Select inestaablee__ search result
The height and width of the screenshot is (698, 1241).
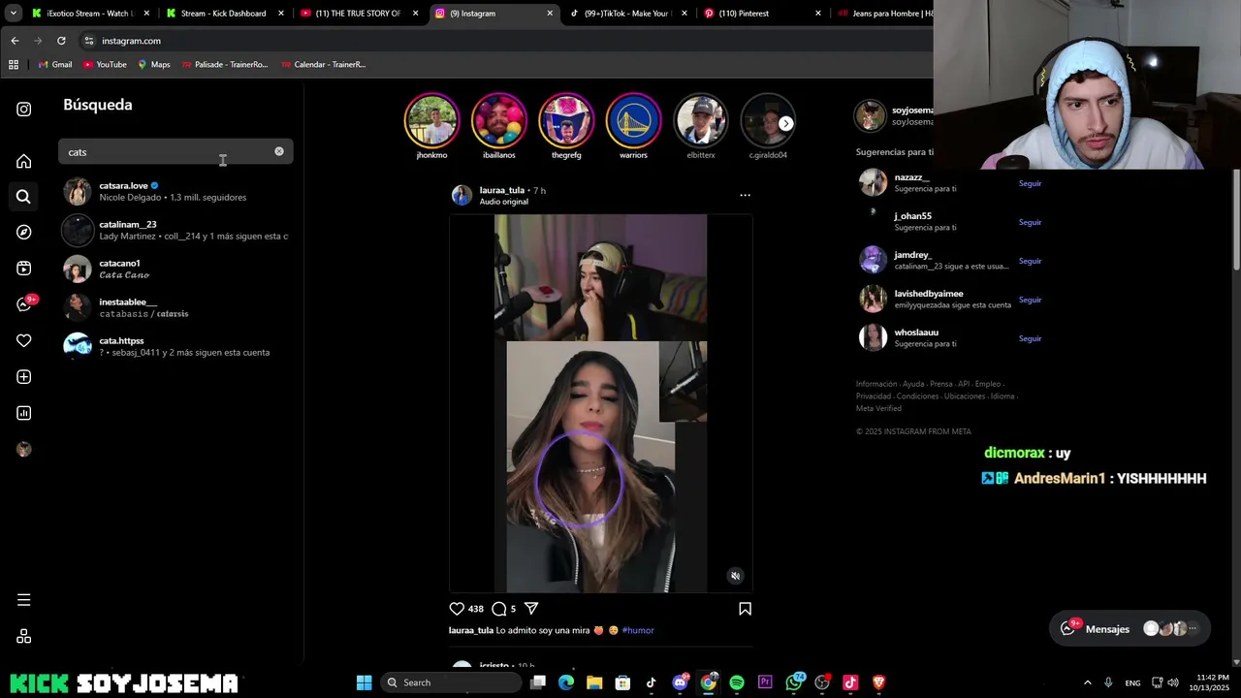coord(175,307)
